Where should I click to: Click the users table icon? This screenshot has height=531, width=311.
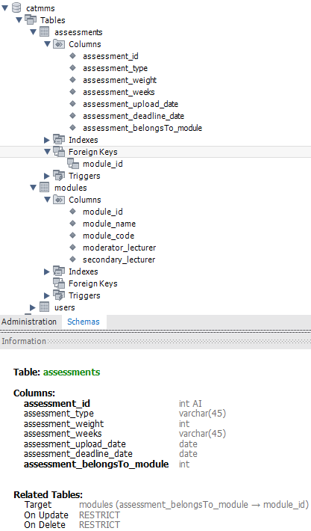coord(45,307)
